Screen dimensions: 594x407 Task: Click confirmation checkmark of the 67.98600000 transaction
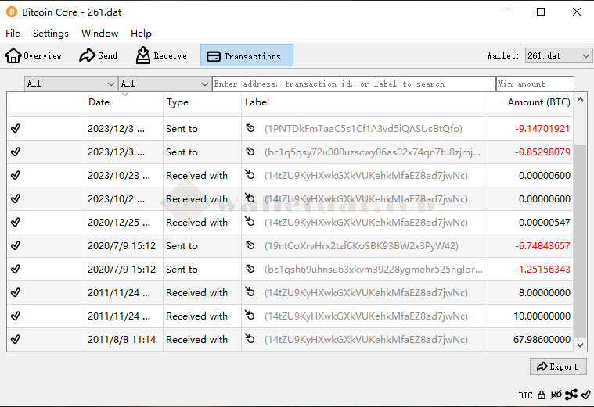16,340
